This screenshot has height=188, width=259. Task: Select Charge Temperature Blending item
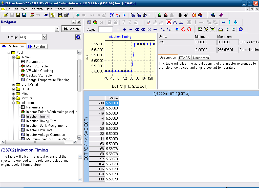(48, 80)
